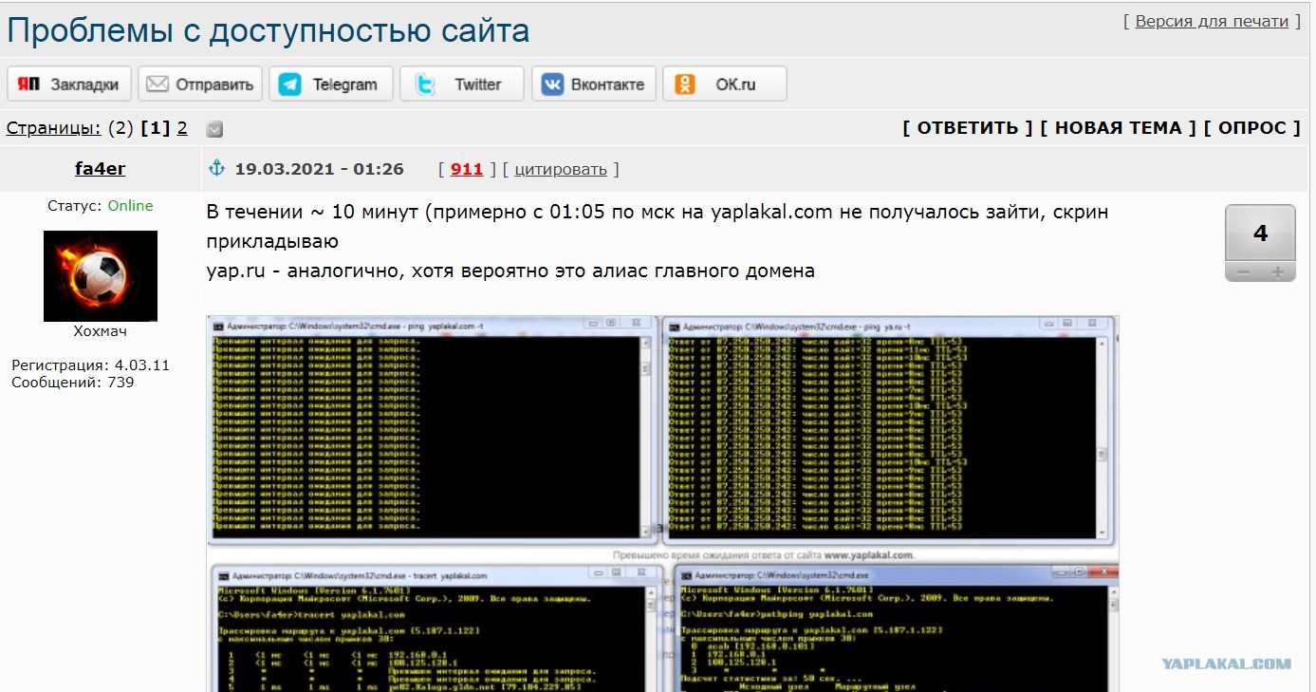Click the Статус: Online text
1316x692 pixels.
coord(101,206)
